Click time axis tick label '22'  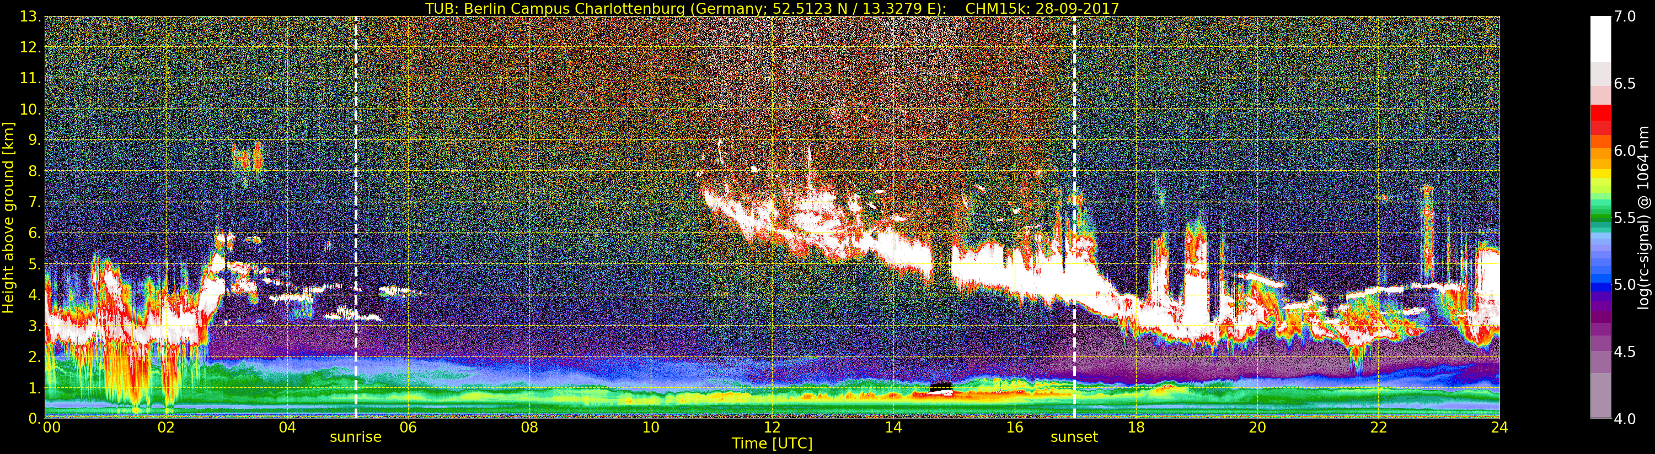coord(1378,428)
